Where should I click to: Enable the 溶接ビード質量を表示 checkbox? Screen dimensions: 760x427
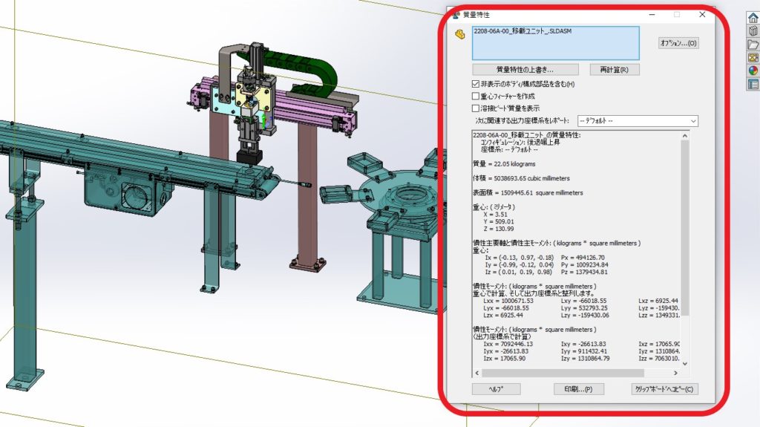476,108
